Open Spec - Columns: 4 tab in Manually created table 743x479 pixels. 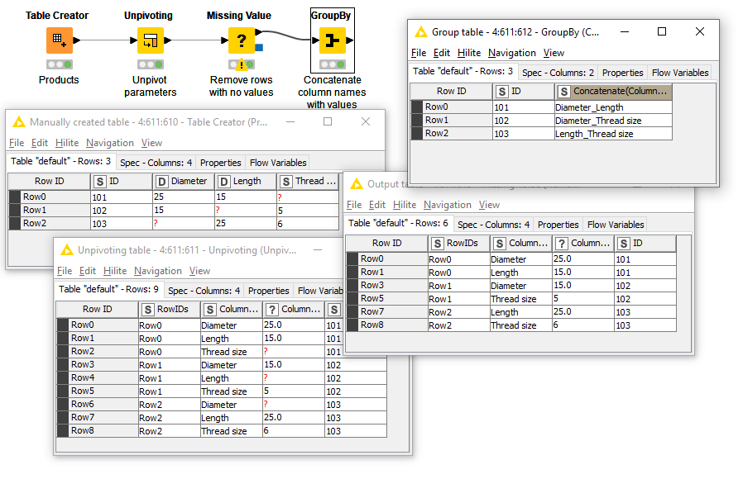tap(156, 163)
